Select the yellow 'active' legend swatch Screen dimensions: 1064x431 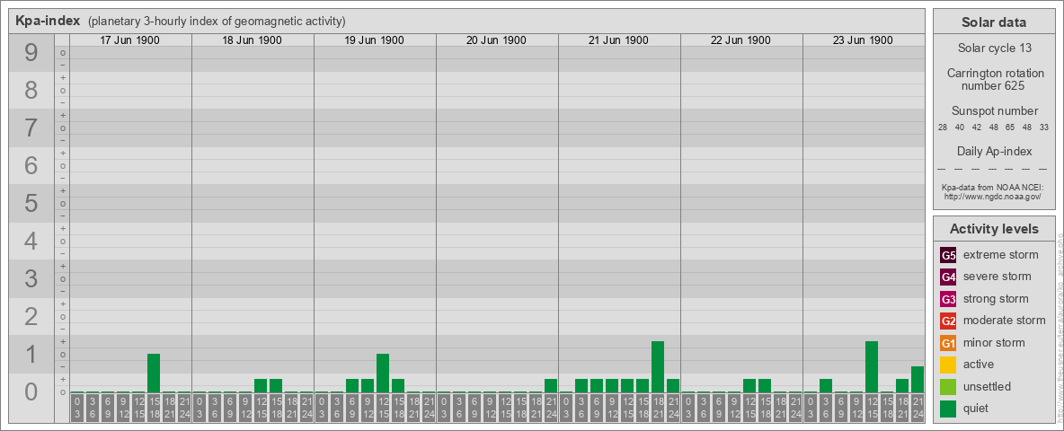point(949,365)
